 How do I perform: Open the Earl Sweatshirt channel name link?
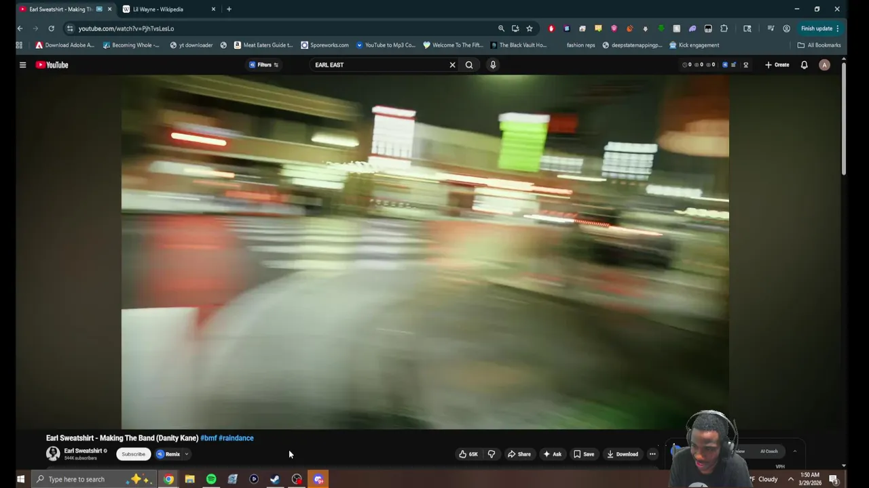pyautogui.click(x=83, y=451)
